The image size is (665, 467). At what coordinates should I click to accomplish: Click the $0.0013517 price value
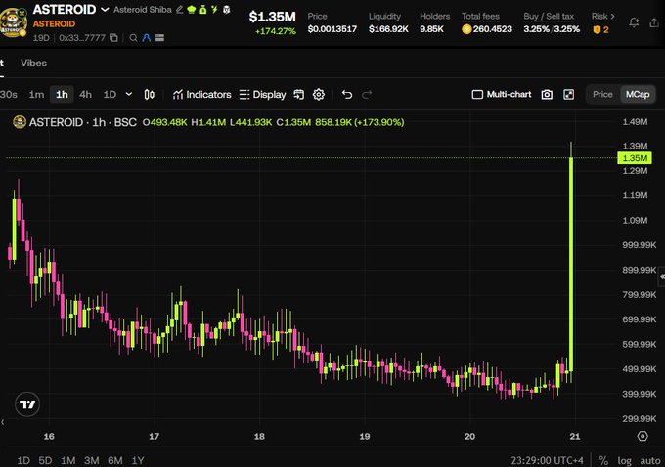332,28
